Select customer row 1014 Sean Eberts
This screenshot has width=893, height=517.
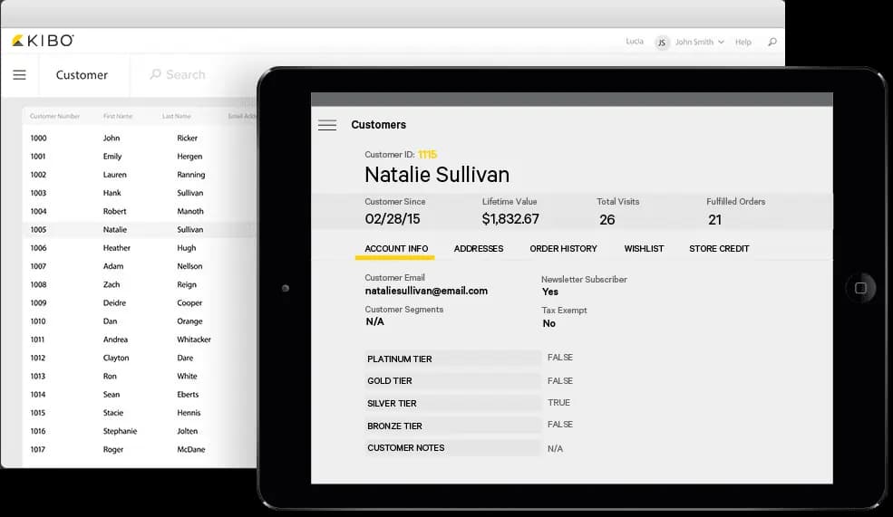(140, 394)
